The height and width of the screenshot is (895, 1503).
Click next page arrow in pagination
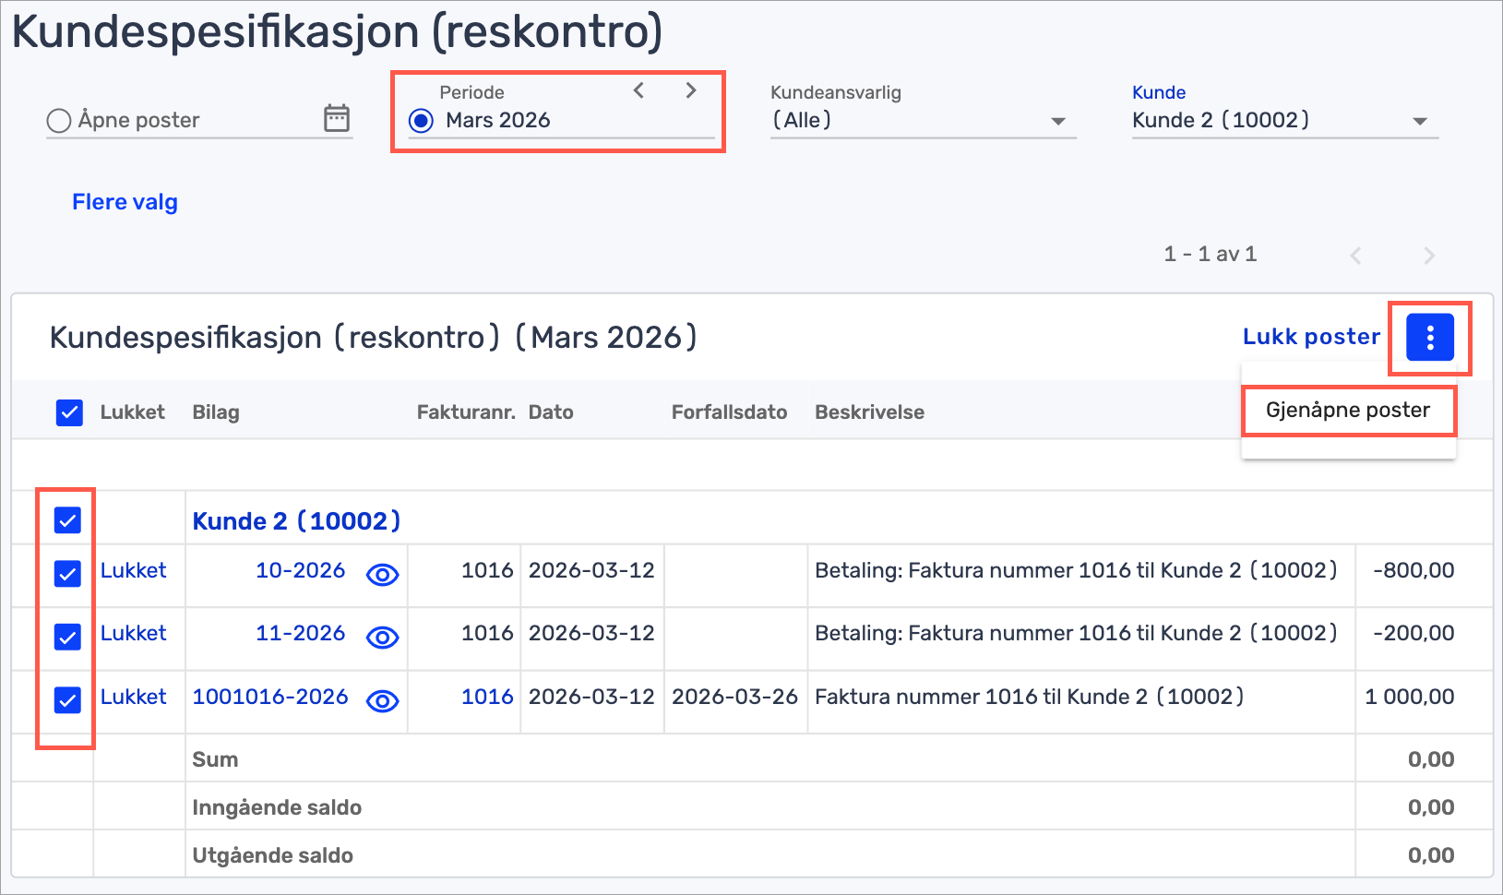[1428, 256]
